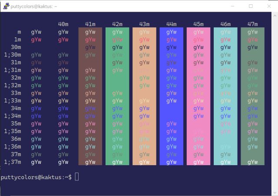Image resolution: width=278 pixels, height=196 pixels.
Task: Click the "44m" column header
Action: [171, 24]
